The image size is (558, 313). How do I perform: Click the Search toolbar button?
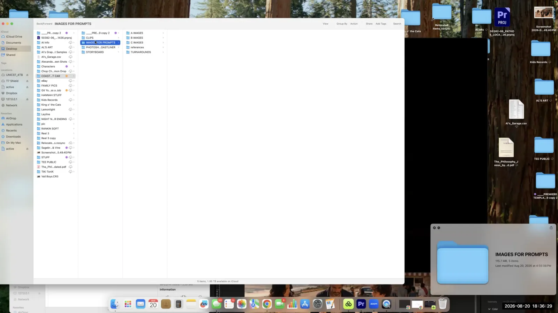tap(397, 24)
